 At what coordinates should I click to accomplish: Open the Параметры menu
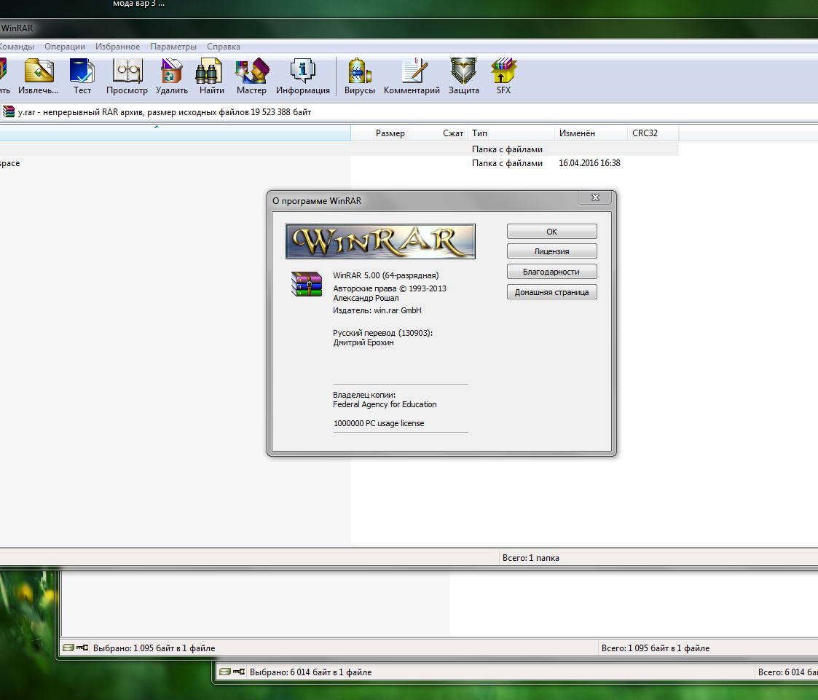(173, 47)
